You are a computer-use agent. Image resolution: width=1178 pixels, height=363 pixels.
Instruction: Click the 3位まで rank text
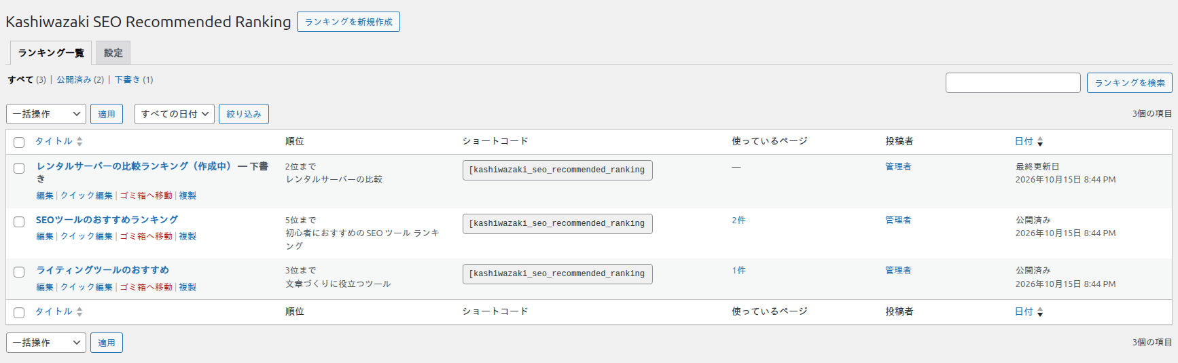tap(300, 270)
